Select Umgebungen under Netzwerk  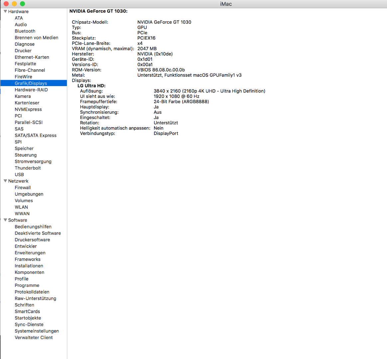point(29,194)
